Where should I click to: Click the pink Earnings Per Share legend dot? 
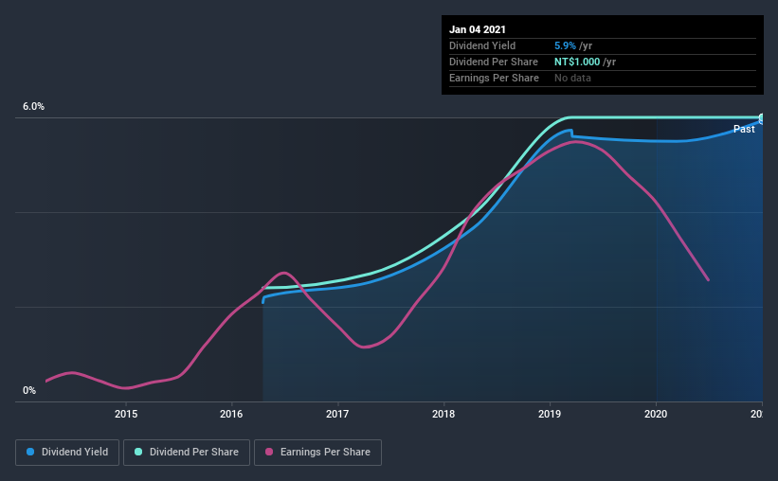tap(269, 452)
